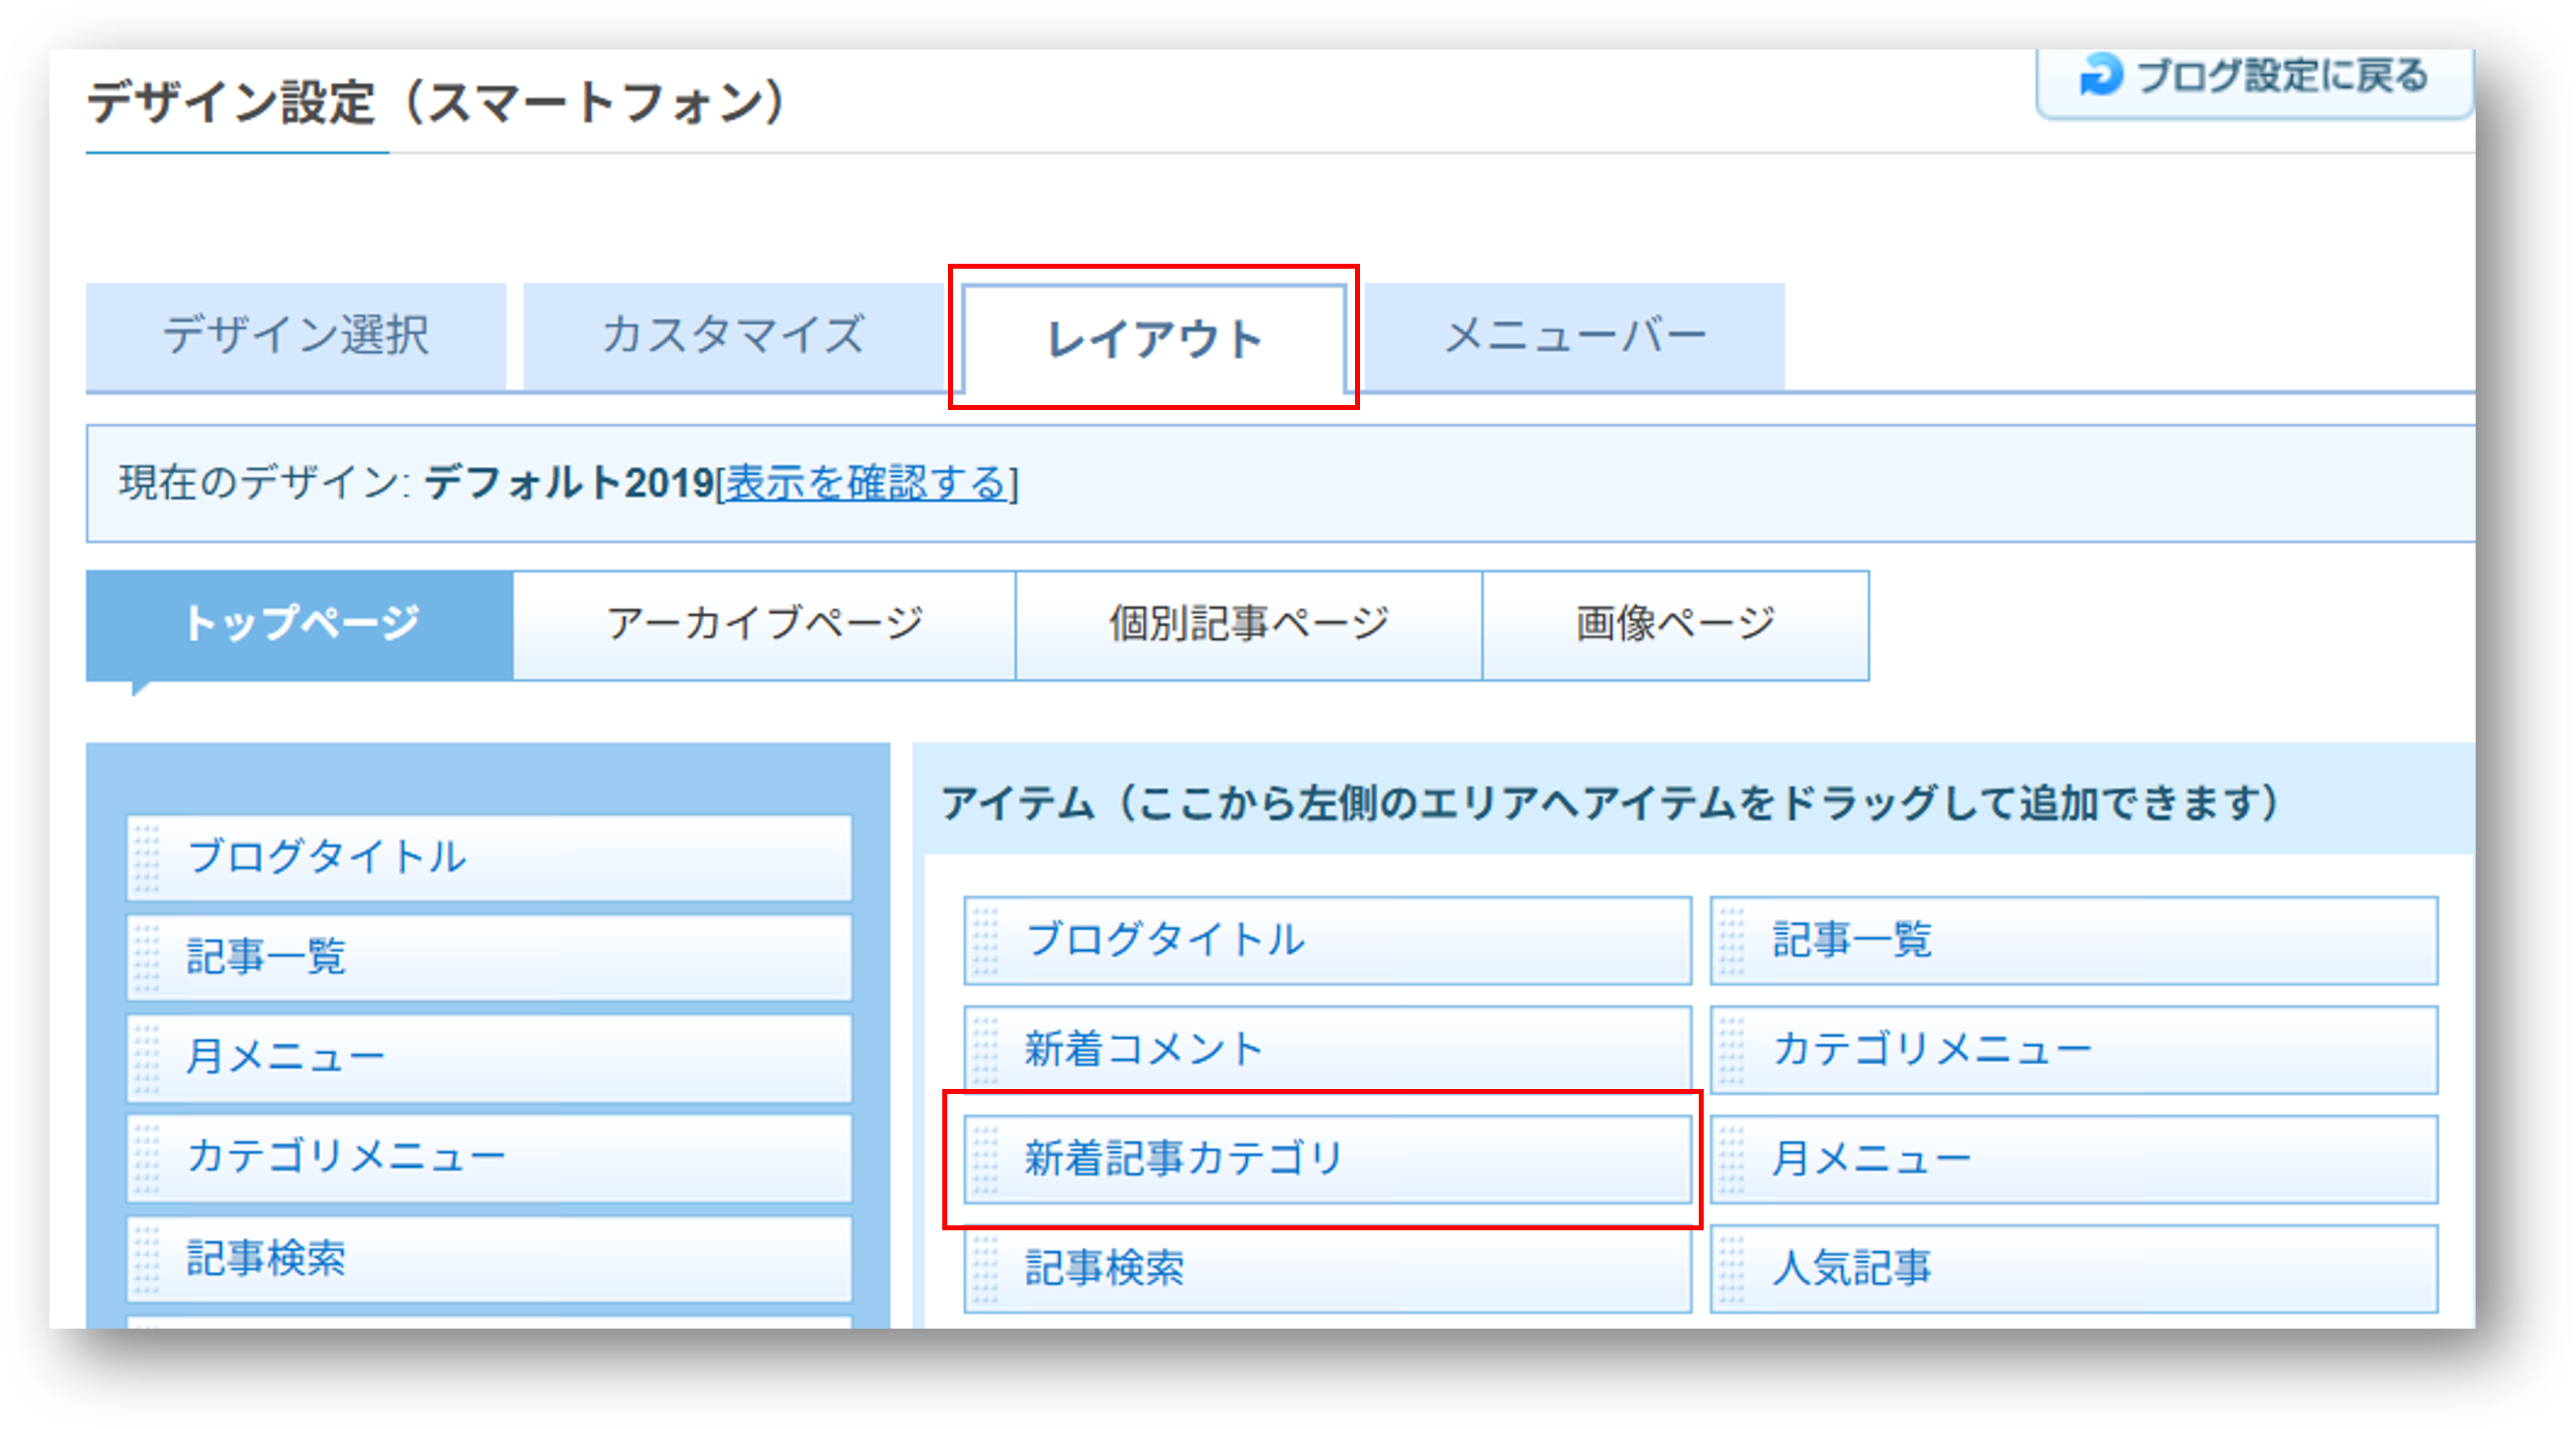Switch to アーカイブページ sub-tab
Viewport: 2576px width, 1429px height.
point(765,625)
